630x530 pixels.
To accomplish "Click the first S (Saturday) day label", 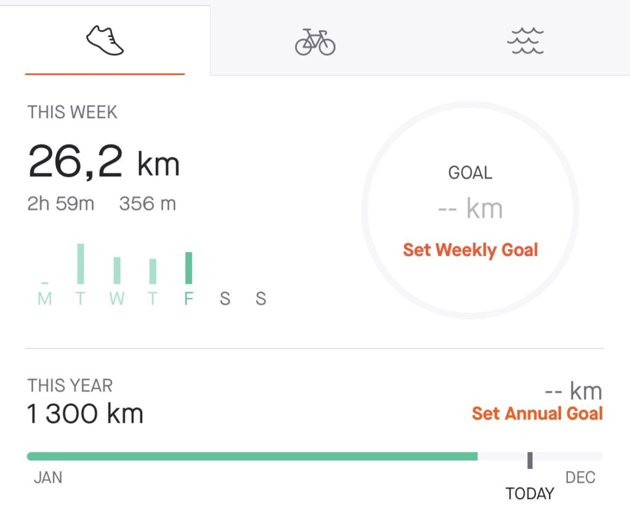I will click(225, 299).
